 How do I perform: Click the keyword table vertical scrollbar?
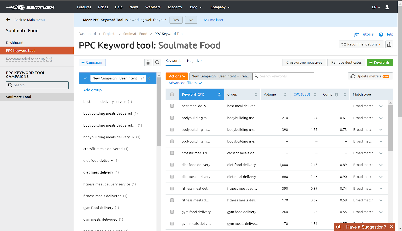pyautogui.click(x=390, y=128)
